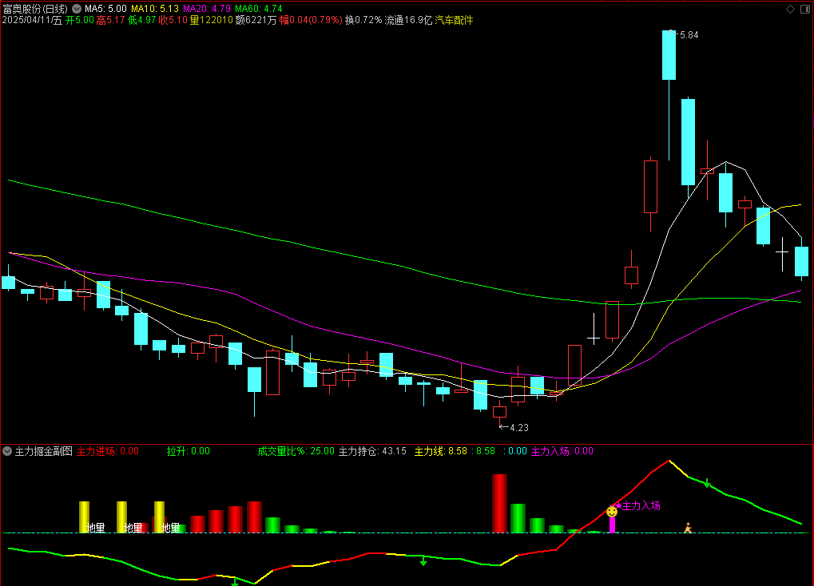Click the running man icon on baseline
Image resolution: width=814 pixels, height=586 pixels.
point(688,528)
